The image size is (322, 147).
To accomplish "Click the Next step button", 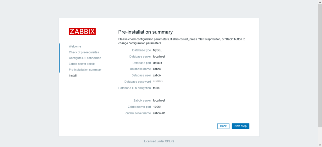I will 241,126.
